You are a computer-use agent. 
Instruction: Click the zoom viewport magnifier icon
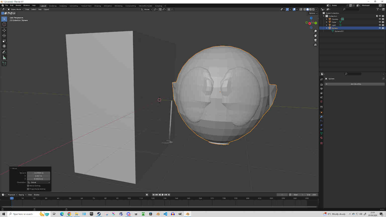pyautogui.click(x=315, y=31)
